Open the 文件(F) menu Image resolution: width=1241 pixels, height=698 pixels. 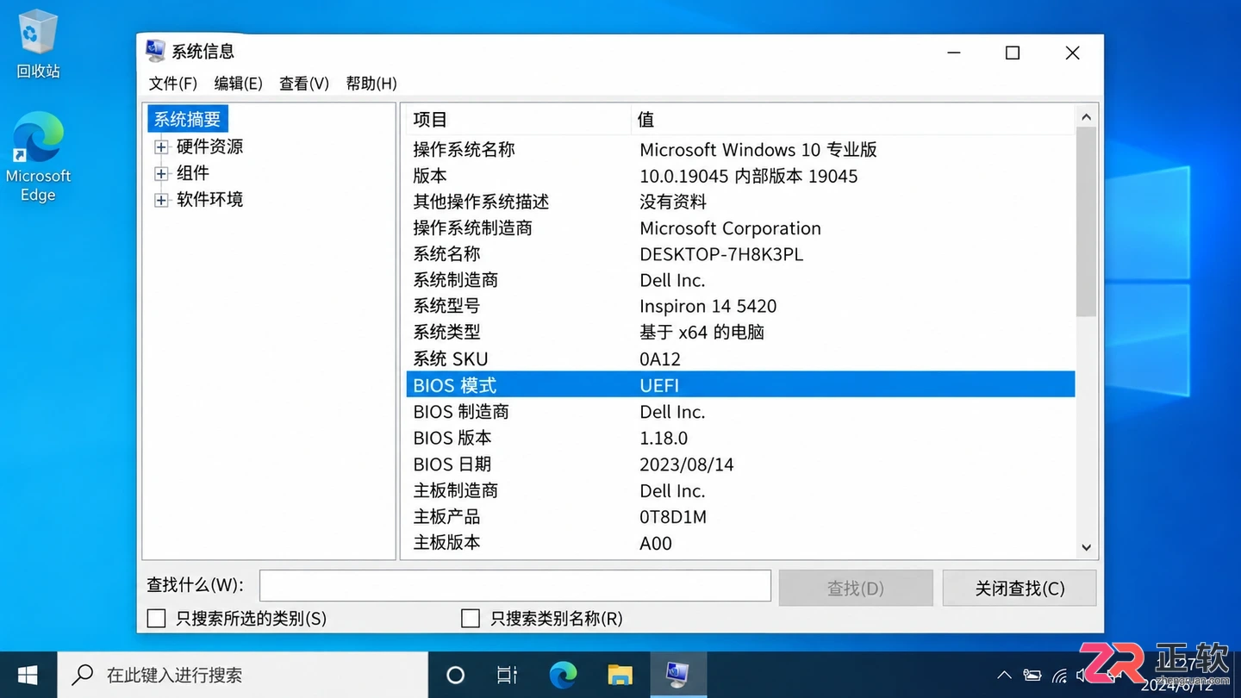coord(173,84)
